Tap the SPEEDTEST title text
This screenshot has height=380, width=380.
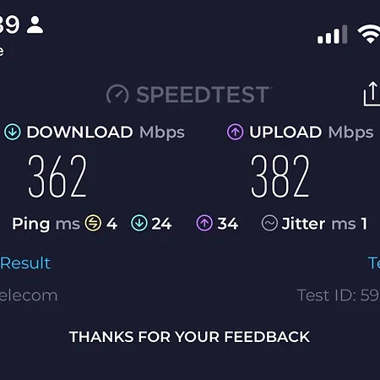[x=203, y=95]
